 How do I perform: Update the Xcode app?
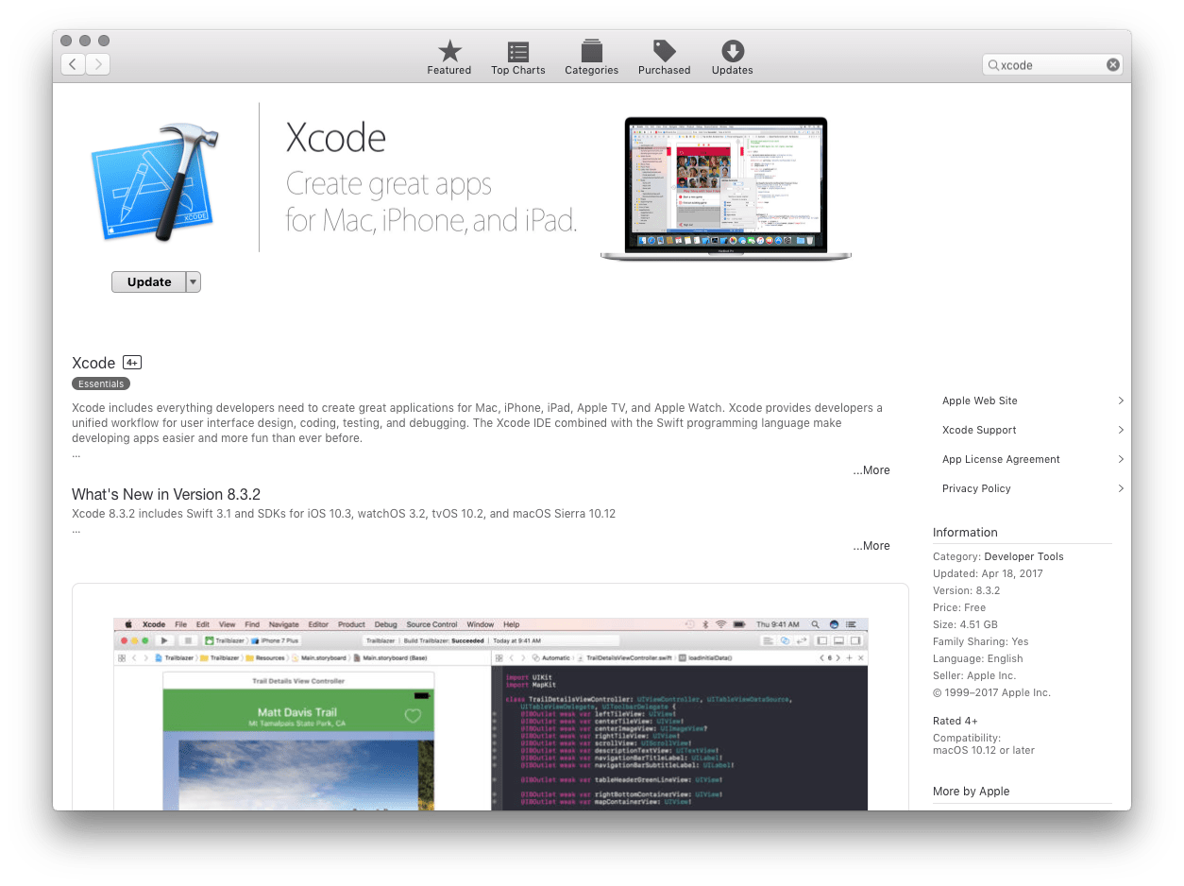coord(148,281)
